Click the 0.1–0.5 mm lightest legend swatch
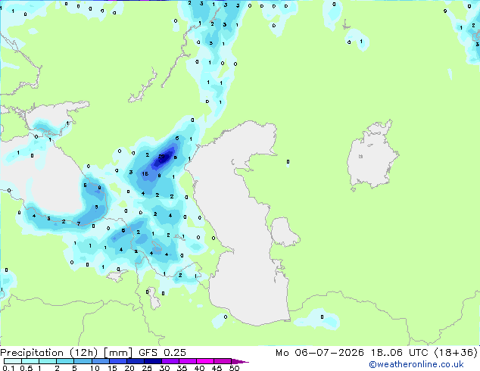Screen dimensions: 480x371 click(x=13, y=361)
